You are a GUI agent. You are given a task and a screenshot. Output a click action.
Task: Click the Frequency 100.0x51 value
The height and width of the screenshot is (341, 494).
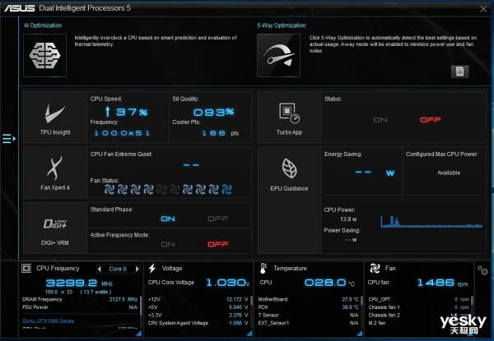122,133
